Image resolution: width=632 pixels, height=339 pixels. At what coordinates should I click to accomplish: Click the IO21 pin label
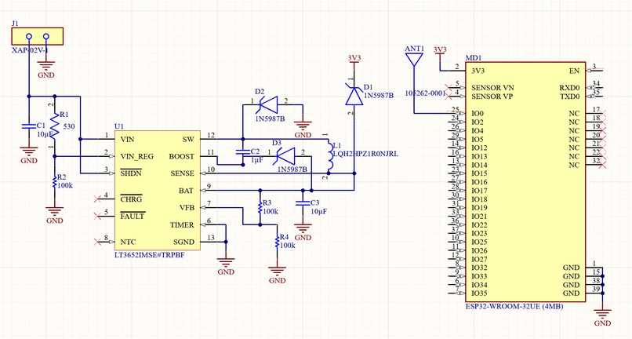click(479, 217)
